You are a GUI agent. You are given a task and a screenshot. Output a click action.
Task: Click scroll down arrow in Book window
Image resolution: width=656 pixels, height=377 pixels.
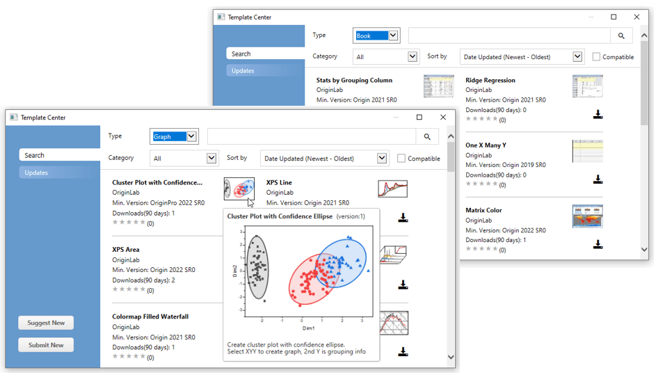point(644,250)
